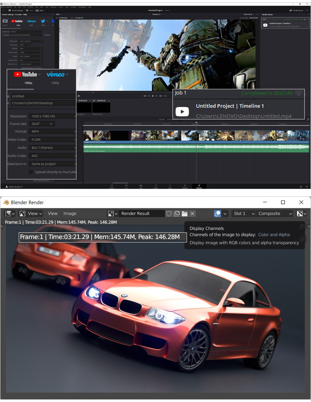Viewport: 311px width, 402px height.
Task: Open Blender editor type selector icon
Action: point(10,214)
